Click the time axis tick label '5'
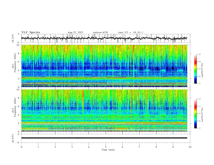 pos(106,147)
